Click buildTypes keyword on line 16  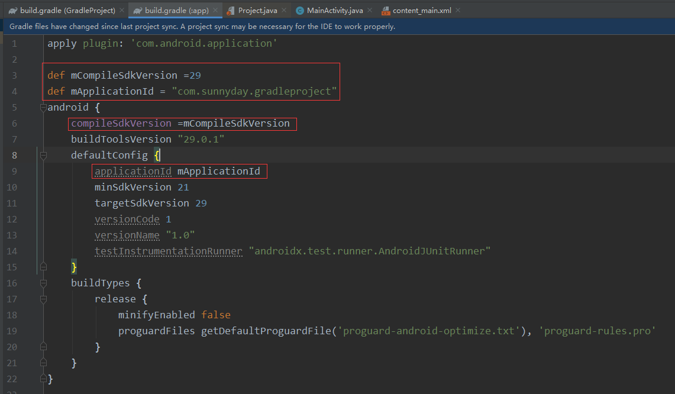click(x=101, y=283)
